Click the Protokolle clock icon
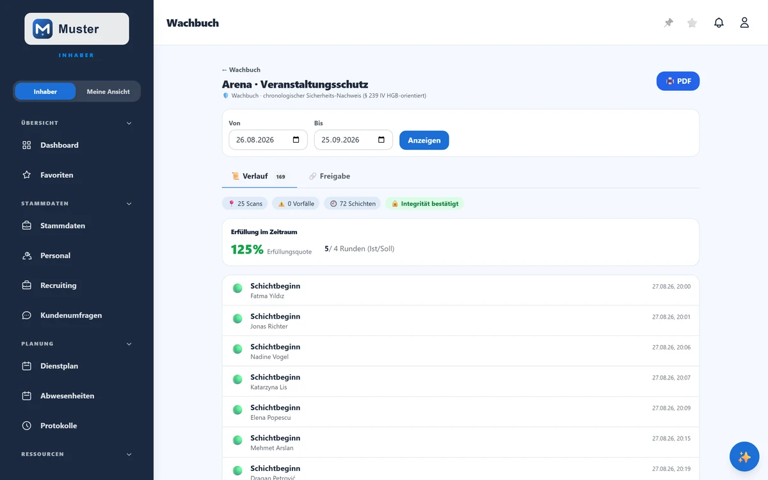 tap(27, 426)
